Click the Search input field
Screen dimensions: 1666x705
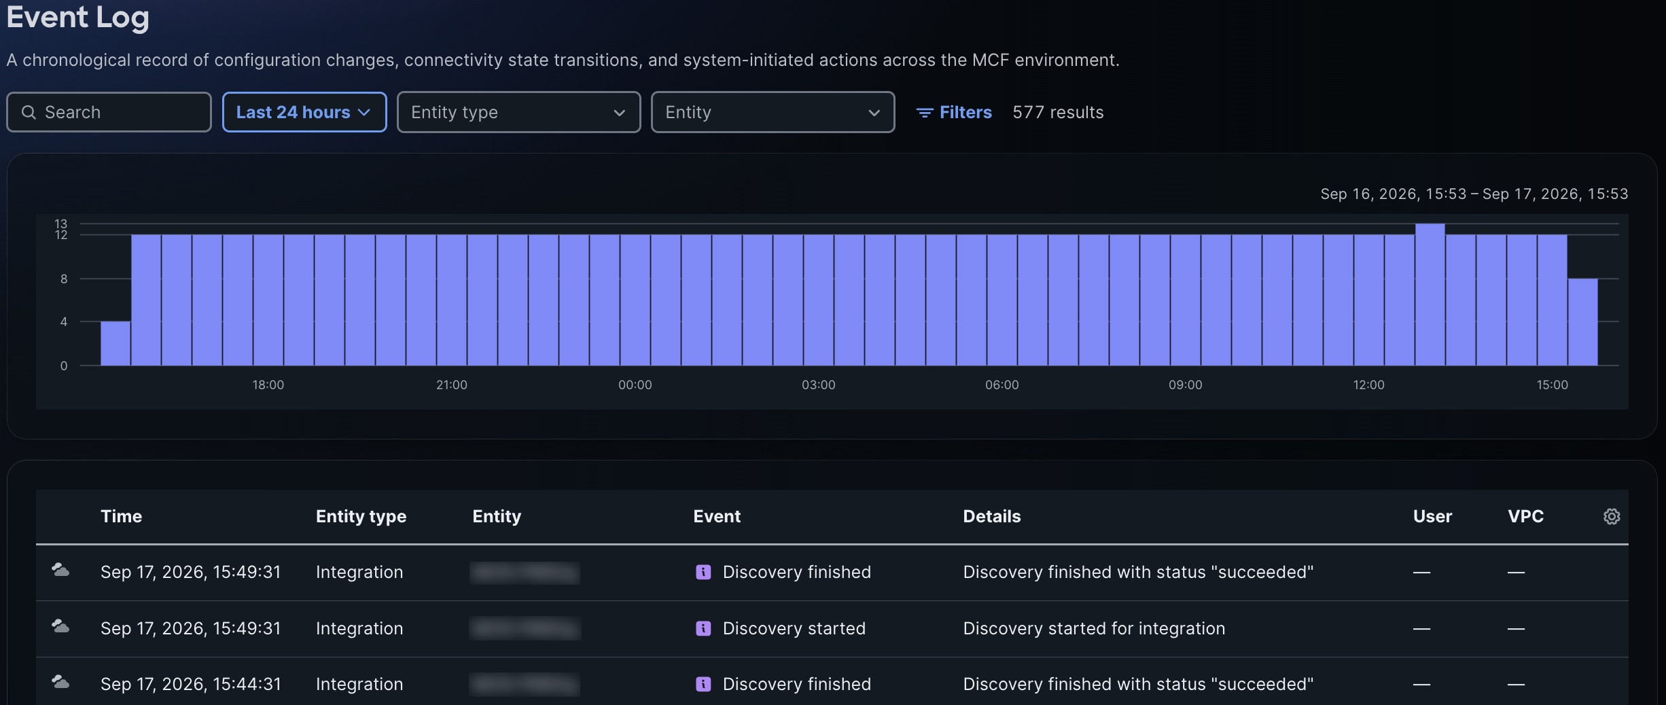pyautogui.click(x=109, y=112)
